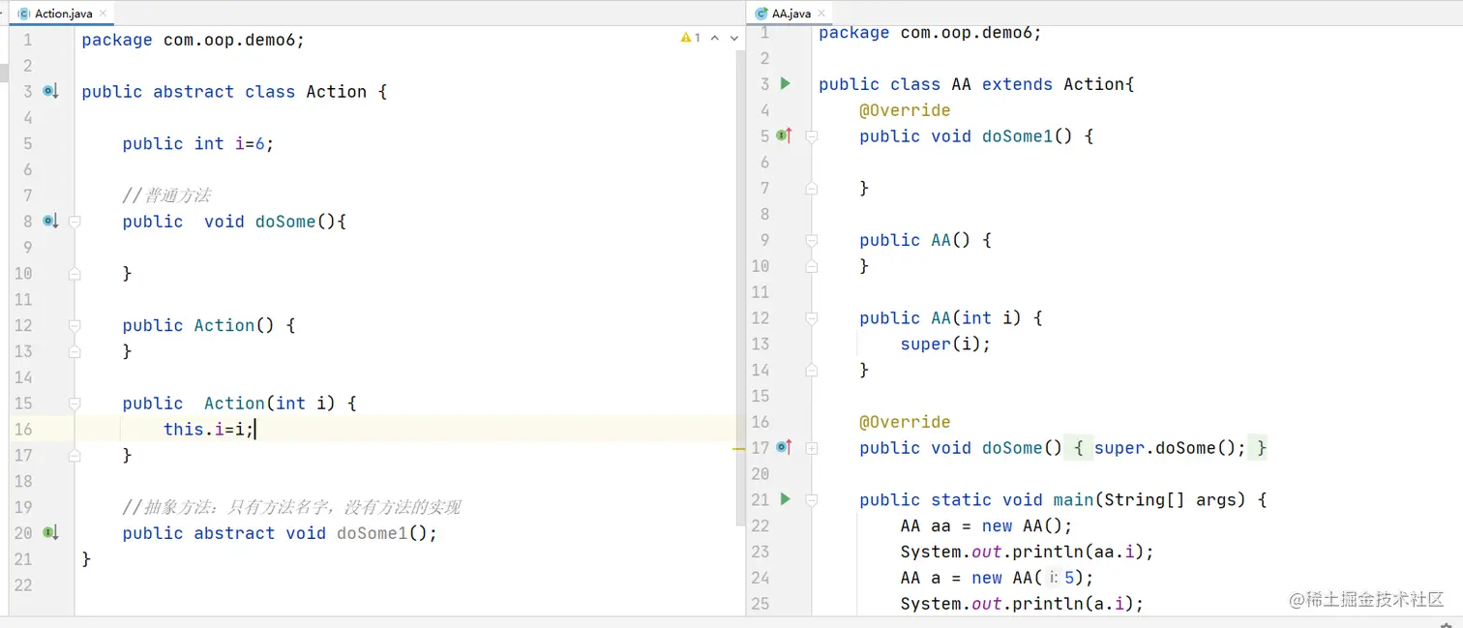Click line number 22 in AA.java gutter
Viewport: 1463px width, 628px height.
tap(761, 525)
